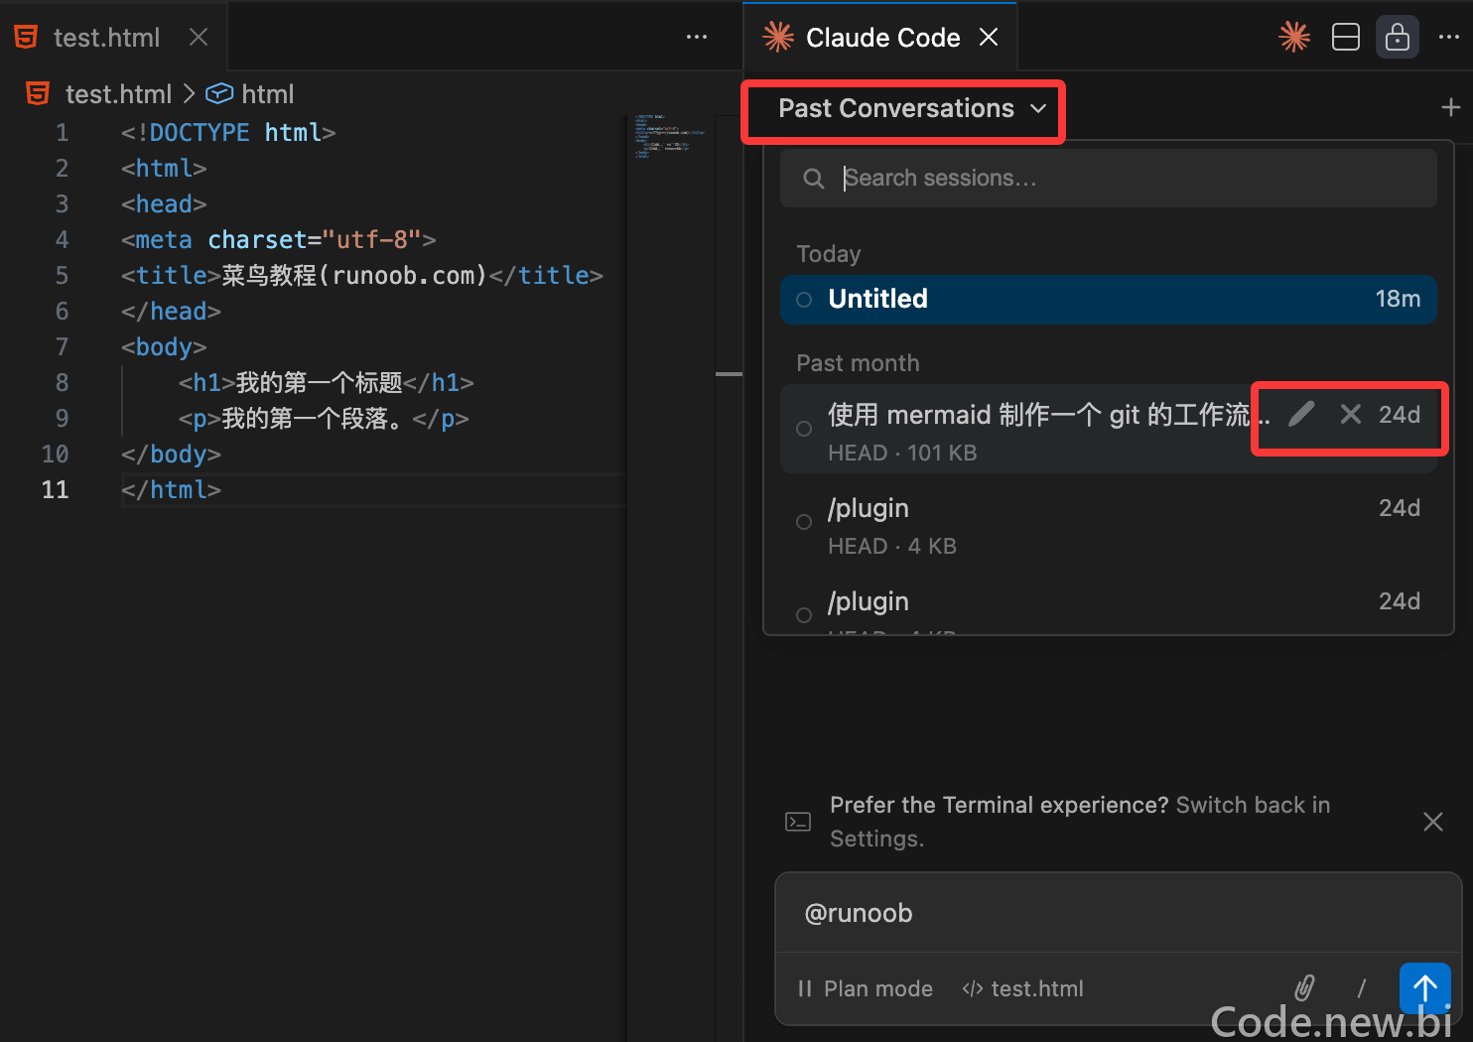
Task: Dismiss the Terminal experience notice
Action: pyautogui.click(x=1433, y=822)
